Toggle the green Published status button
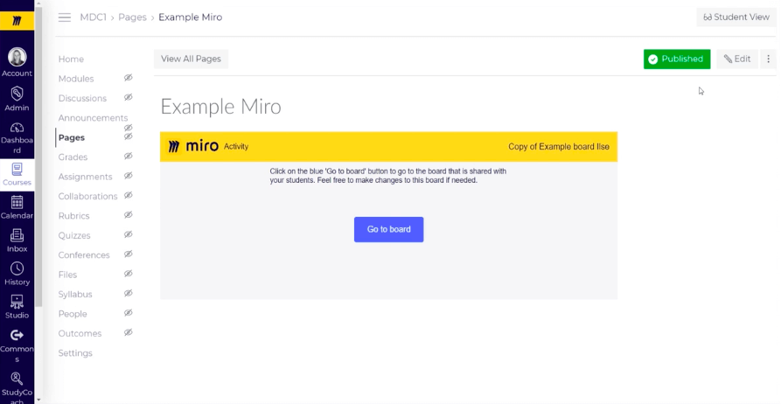This screenshot has width=781, height=404. [x=677, y=59]
